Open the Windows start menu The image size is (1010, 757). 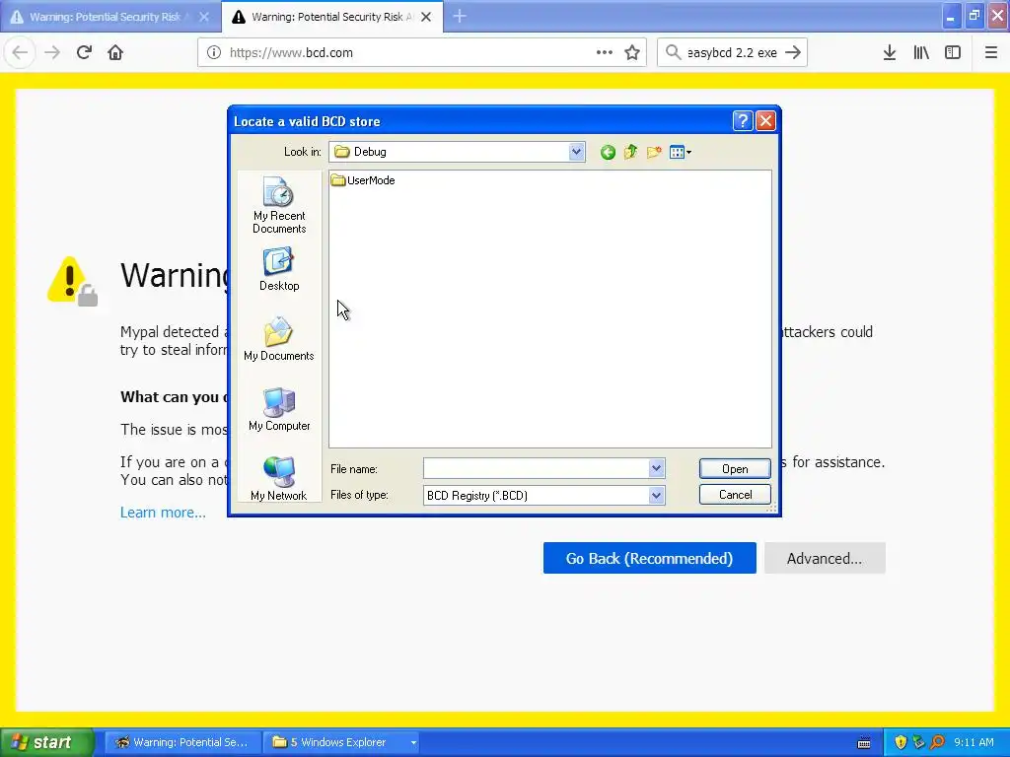pyautogui.click(x=46, y=743)
